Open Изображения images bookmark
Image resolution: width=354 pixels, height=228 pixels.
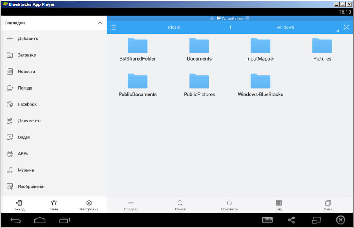pyautogui.click(x=54, y=187)
